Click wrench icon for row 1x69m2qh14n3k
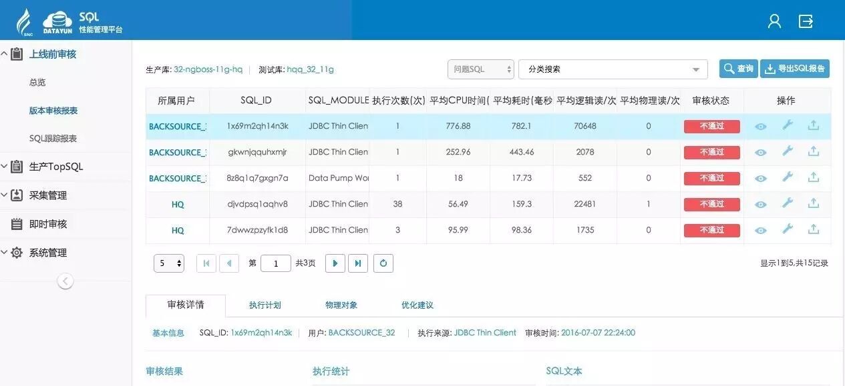 coord(788,125)
